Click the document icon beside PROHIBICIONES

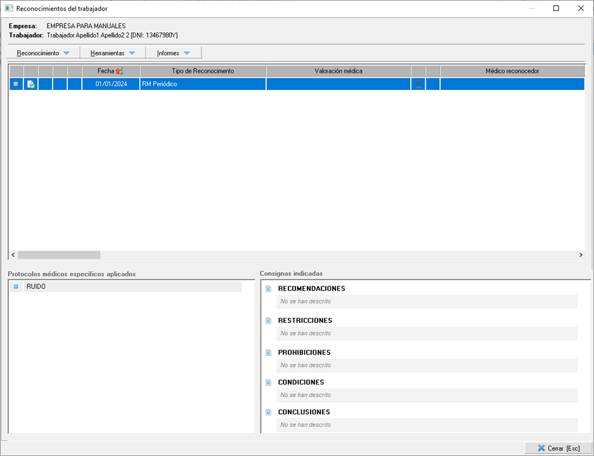click(x=268, y=352)
